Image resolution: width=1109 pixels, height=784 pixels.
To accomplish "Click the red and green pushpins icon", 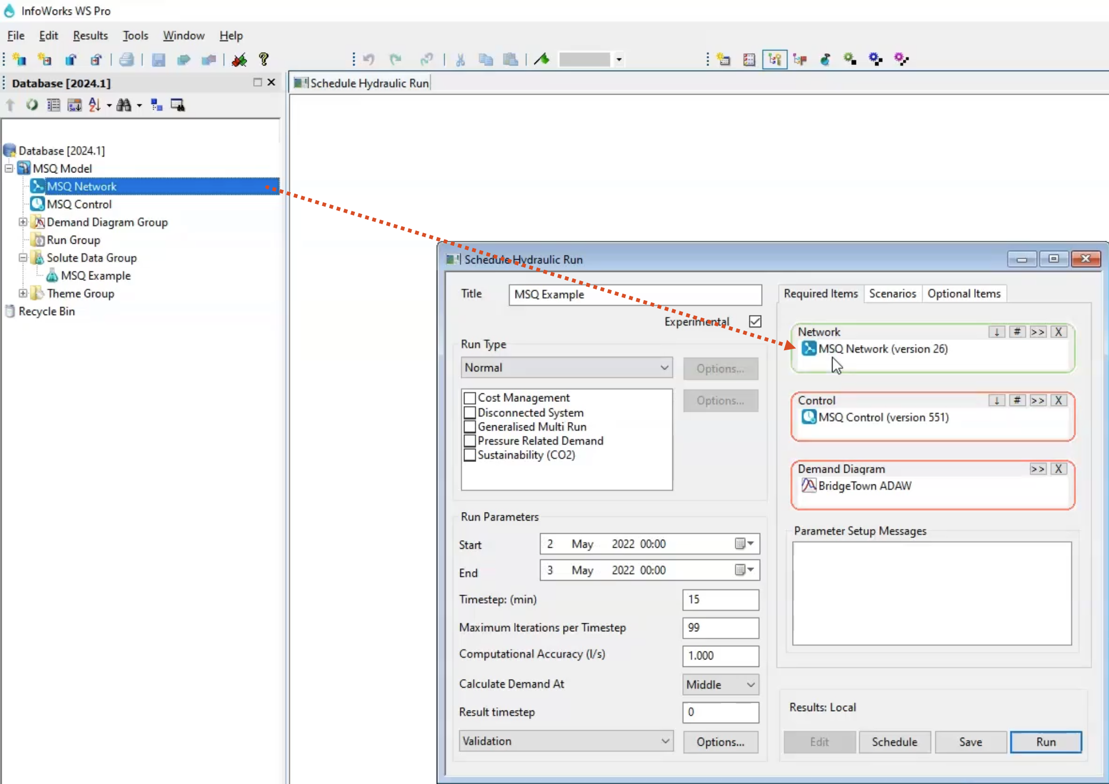I will [x=239, y=59].
